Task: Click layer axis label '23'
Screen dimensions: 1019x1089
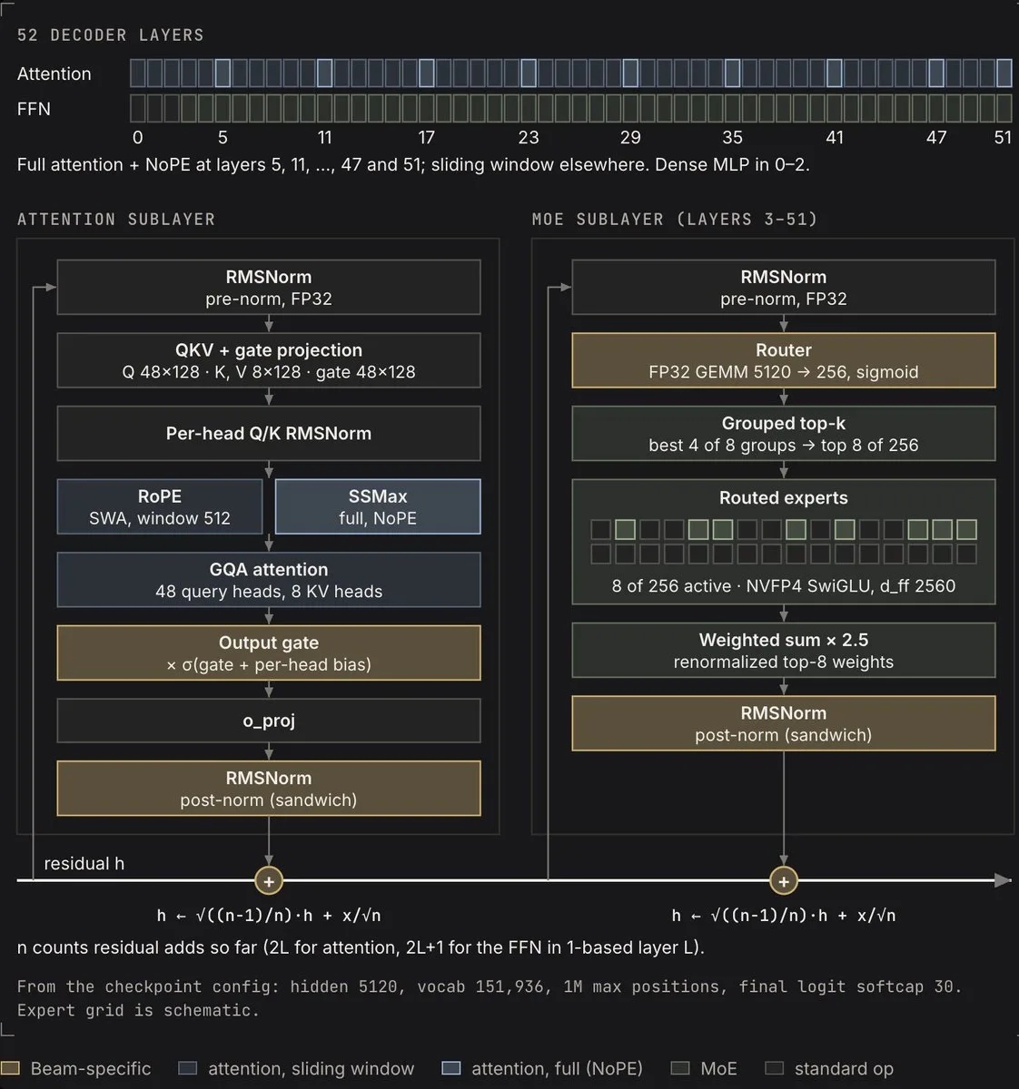Action: pos(529,137)
